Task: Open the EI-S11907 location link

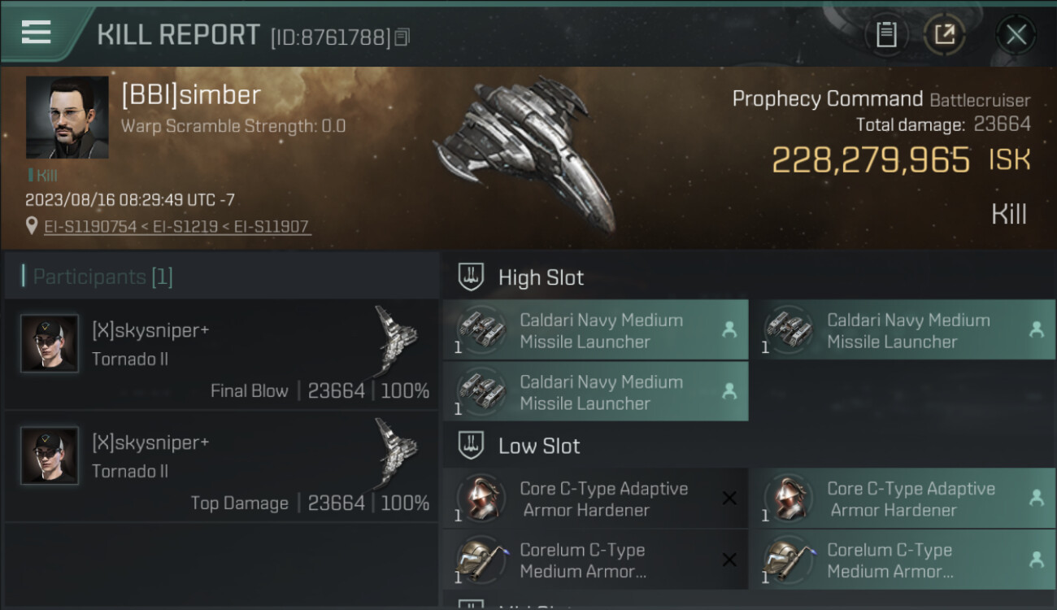Action: click(x=272, y=226)
